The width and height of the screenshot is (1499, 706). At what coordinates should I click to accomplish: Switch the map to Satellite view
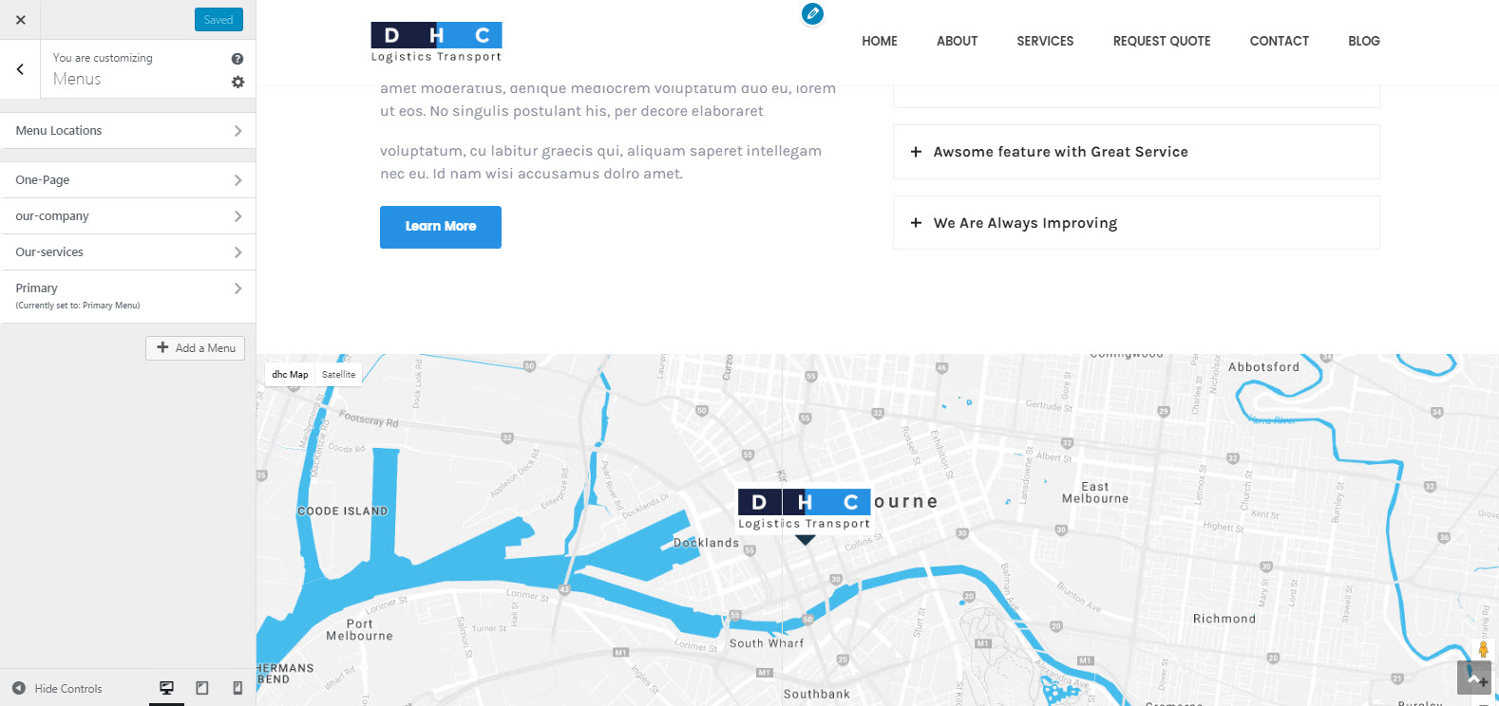click(x=338, y=375)
